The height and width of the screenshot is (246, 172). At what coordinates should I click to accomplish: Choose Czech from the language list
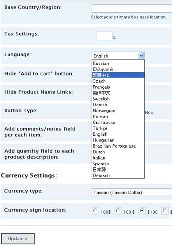point(118,81)
